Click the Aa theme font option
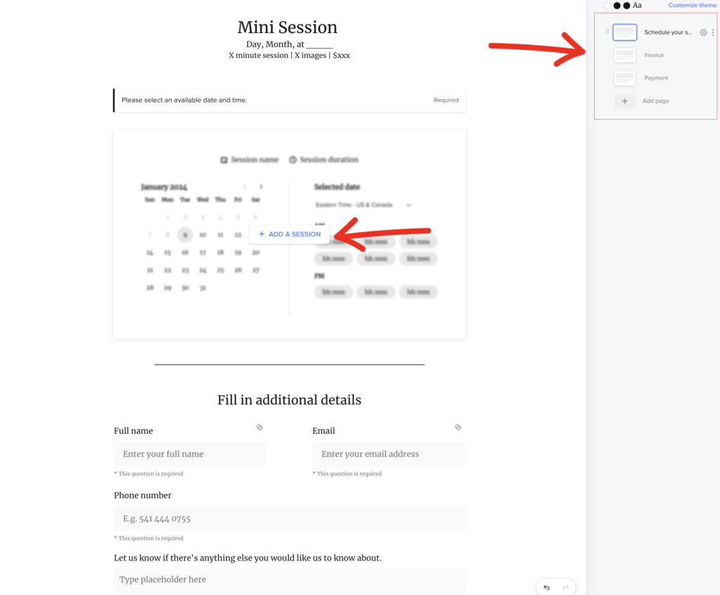720x595 pixels. pyautogui.click(x=637, y=6)
